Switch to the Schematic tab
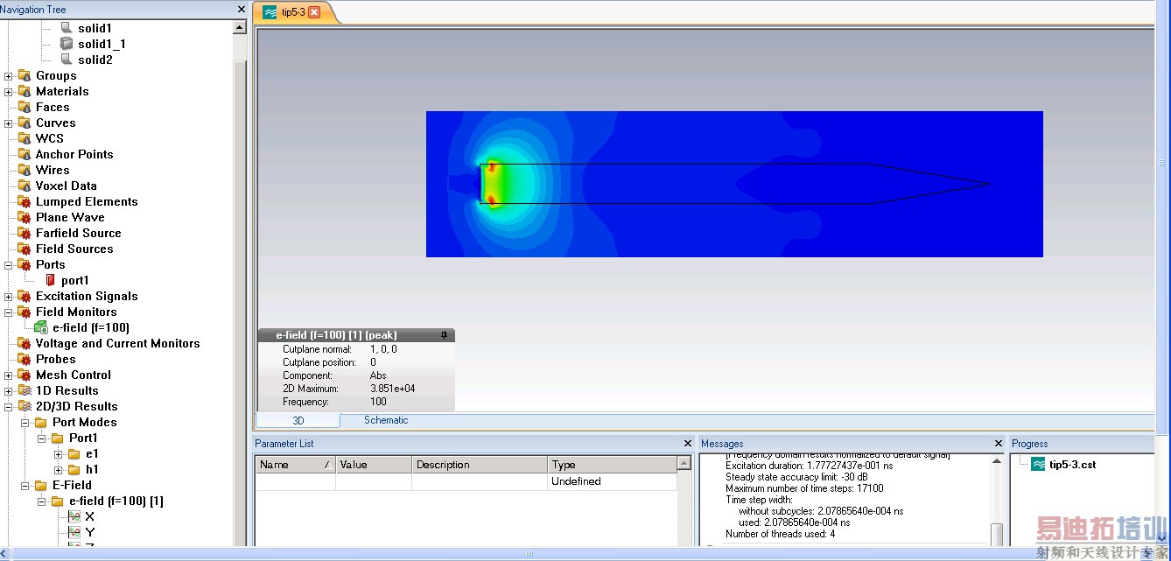The height and width of the screenshot is (561, 1171). pos(386,420)
